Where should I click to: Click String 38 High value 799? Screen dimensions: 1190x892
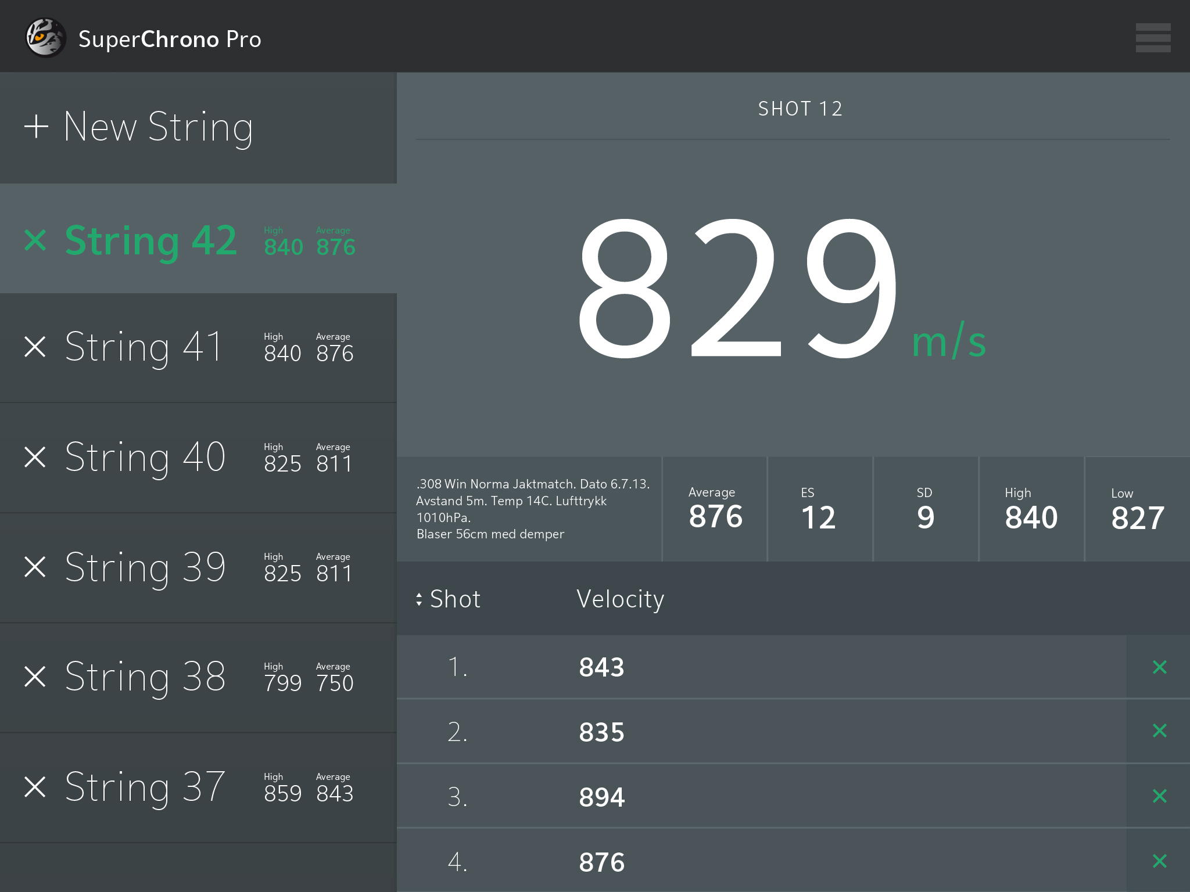(282, 683)
